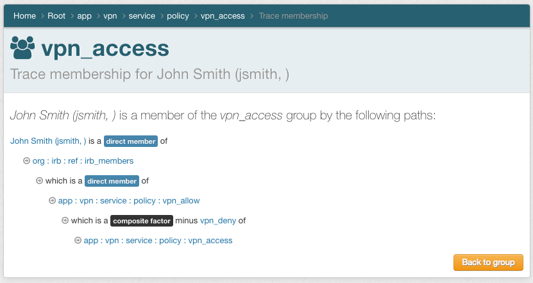The height and width of the screenshot is (283, 533).
Task: Open vpn breadcrumb folder
Action: pos(110,15)
